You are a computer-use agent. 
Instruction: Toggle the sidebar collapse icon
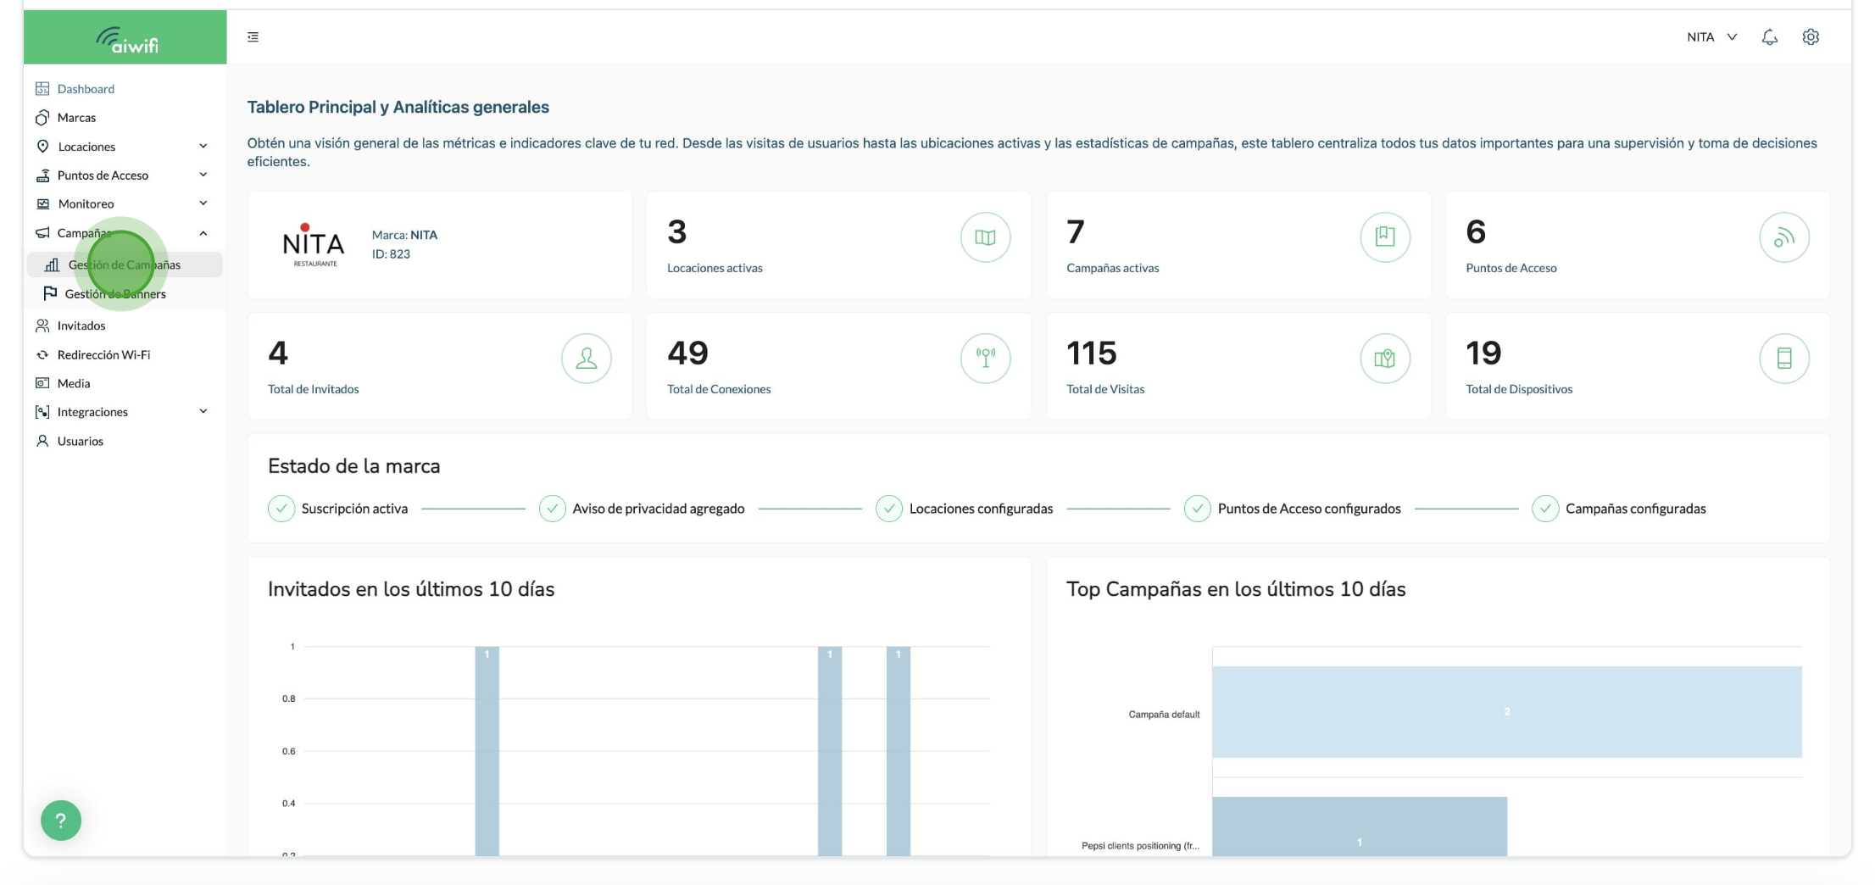pos(253,37)
